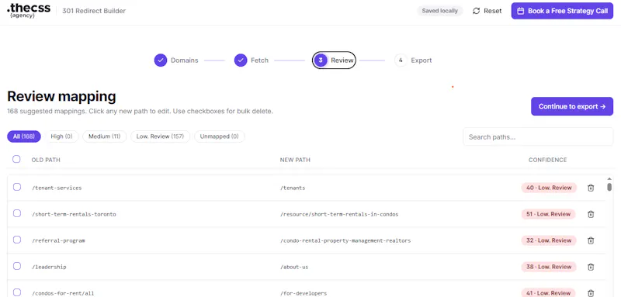Click the Saved locally badge
This screenshot has height=297, width=621.
[x=439, y=11]
